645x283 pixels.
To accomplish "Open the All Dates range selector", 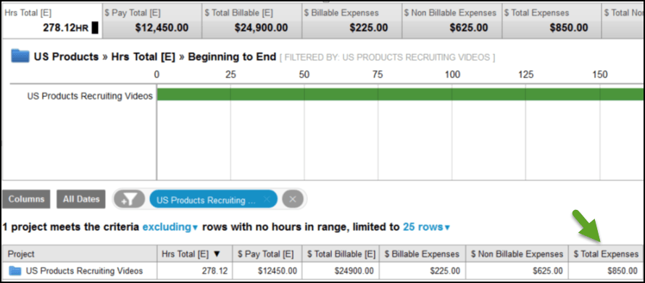I will point(81,199).
